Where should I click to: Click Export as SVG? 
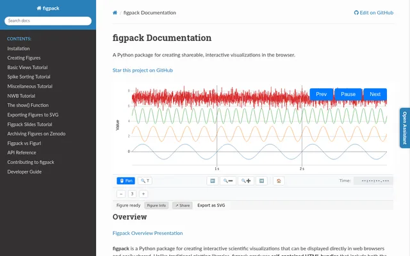pyautogui.click(x=211, y=205)
